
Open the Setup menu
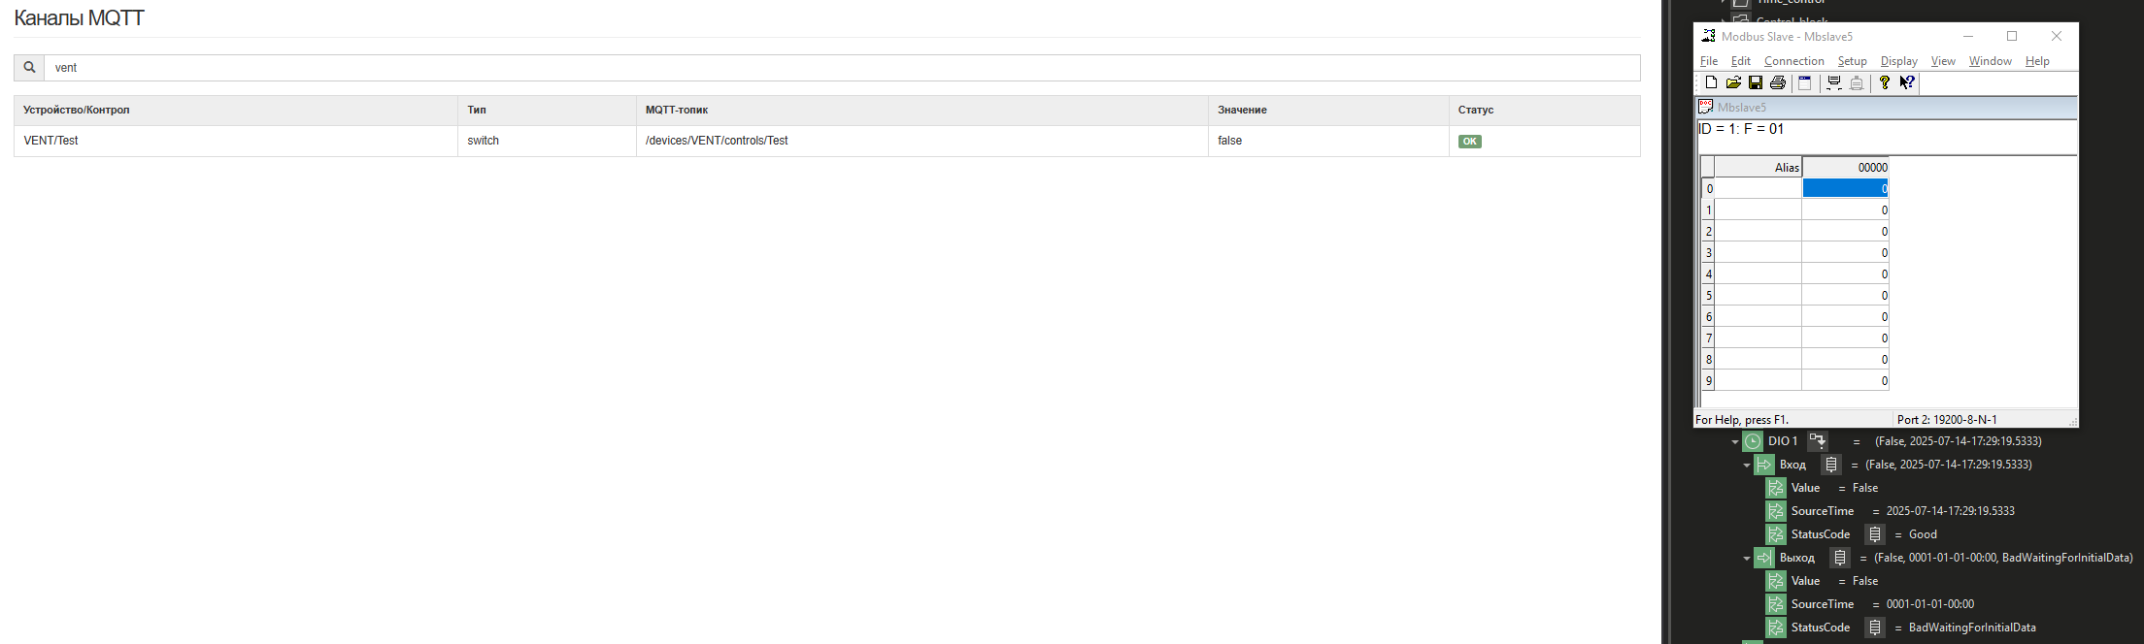[x=1852, y=61]
